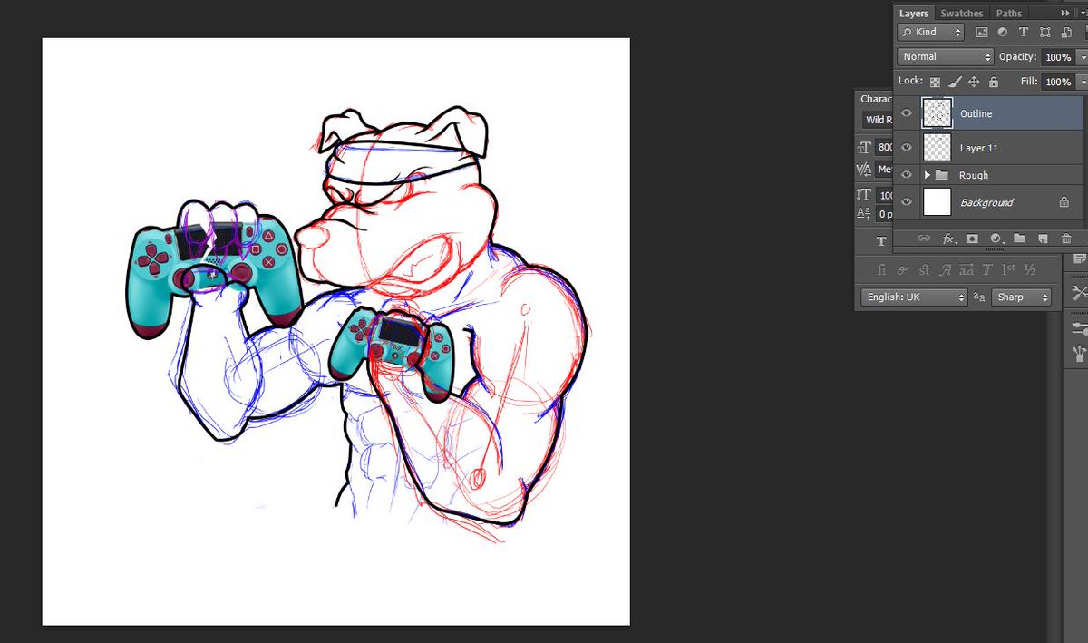Hide the Background layer
Screen dimensions: 1088x643
(x=905, y=201)
